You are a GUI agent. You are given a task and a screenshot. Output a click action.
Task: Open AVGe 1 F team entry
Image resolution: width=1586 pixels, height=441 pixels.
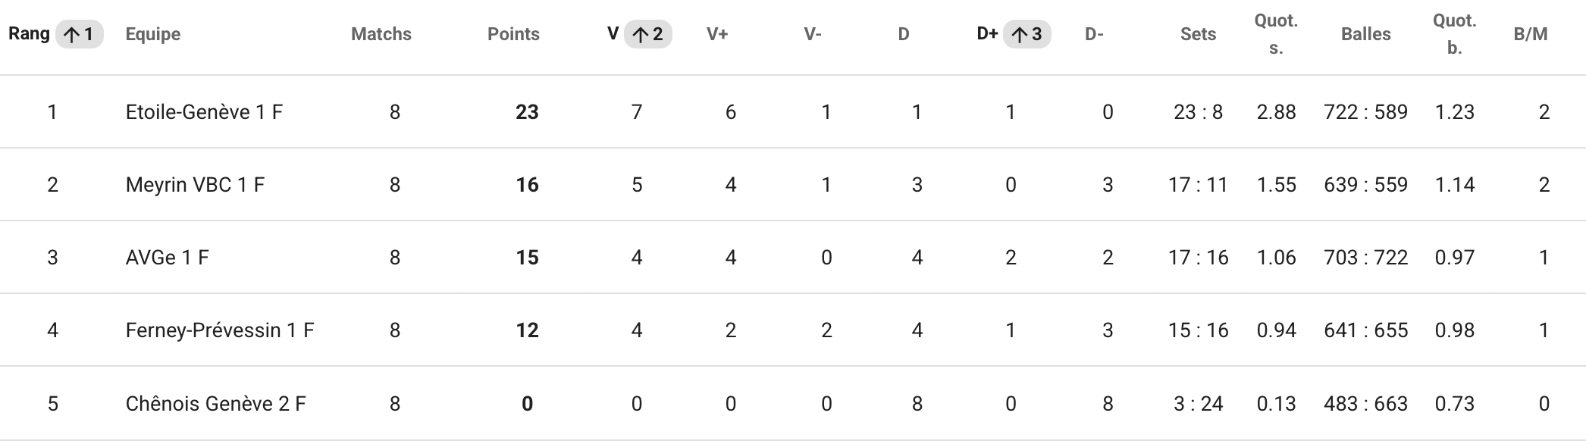(167, 258)
